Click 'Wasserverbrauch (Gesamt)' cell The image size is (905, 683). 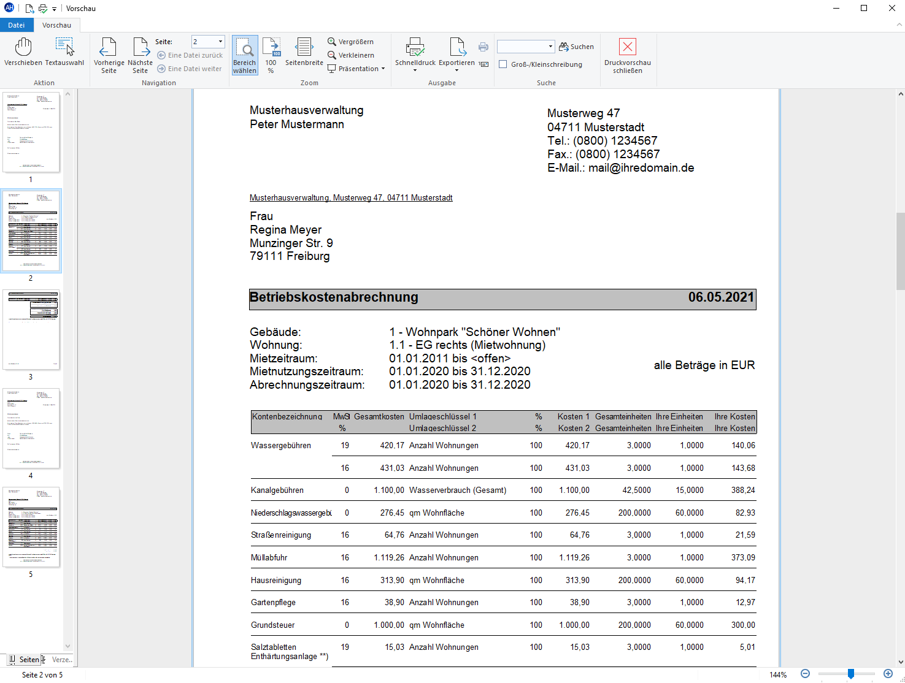458,490
